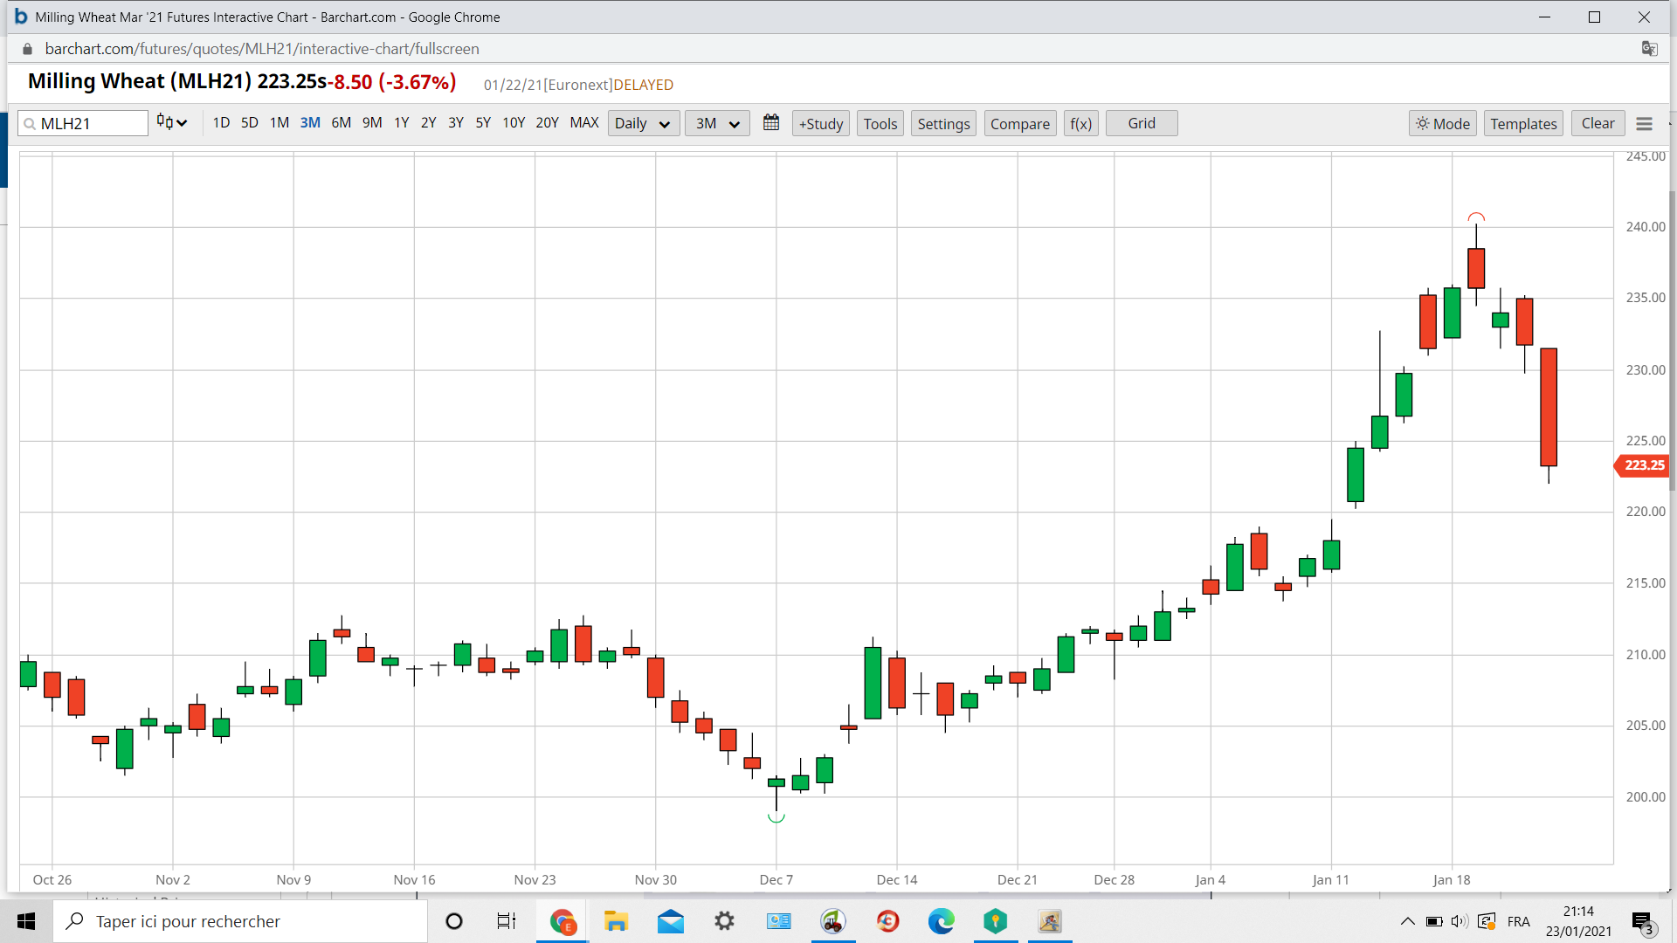Click the taskbar clock and date
The width and height of the screenshot is (1677, 943).
click(x=1578, y=921)
